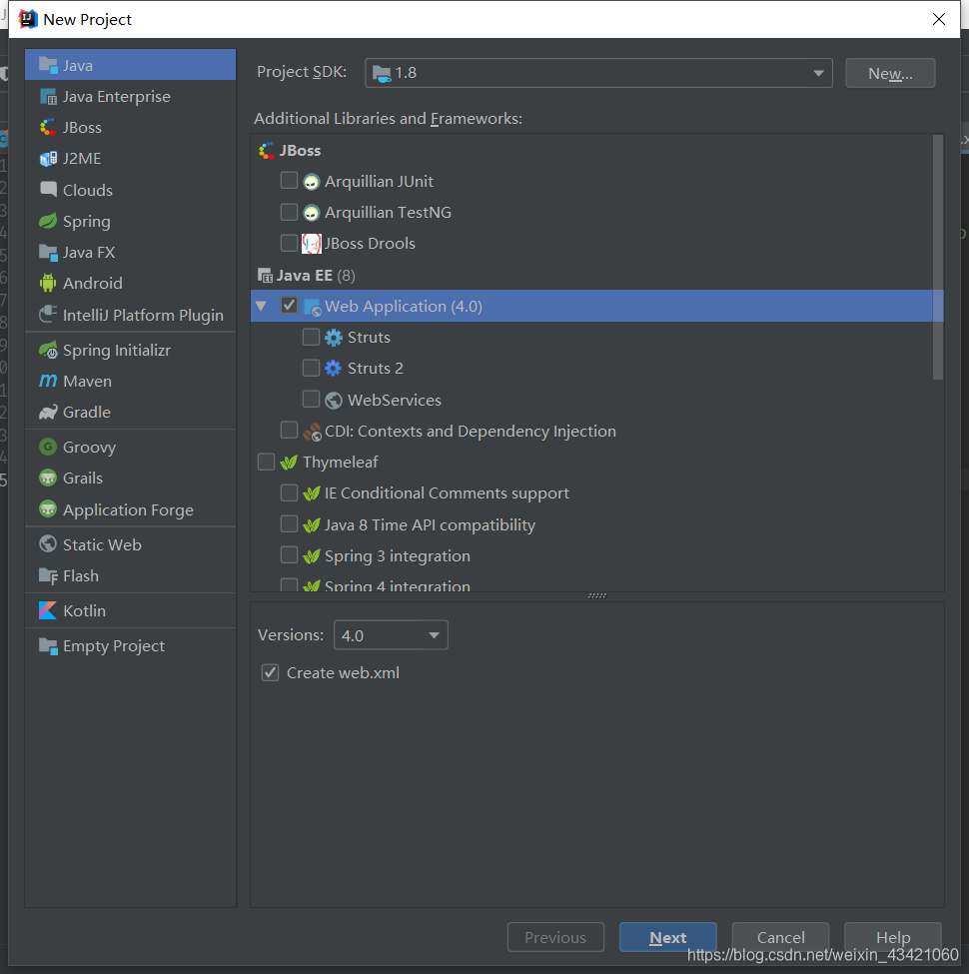Click the Struts gear icon
The image size is (969, 974).
pyautogui.click(x=334, y=338)
